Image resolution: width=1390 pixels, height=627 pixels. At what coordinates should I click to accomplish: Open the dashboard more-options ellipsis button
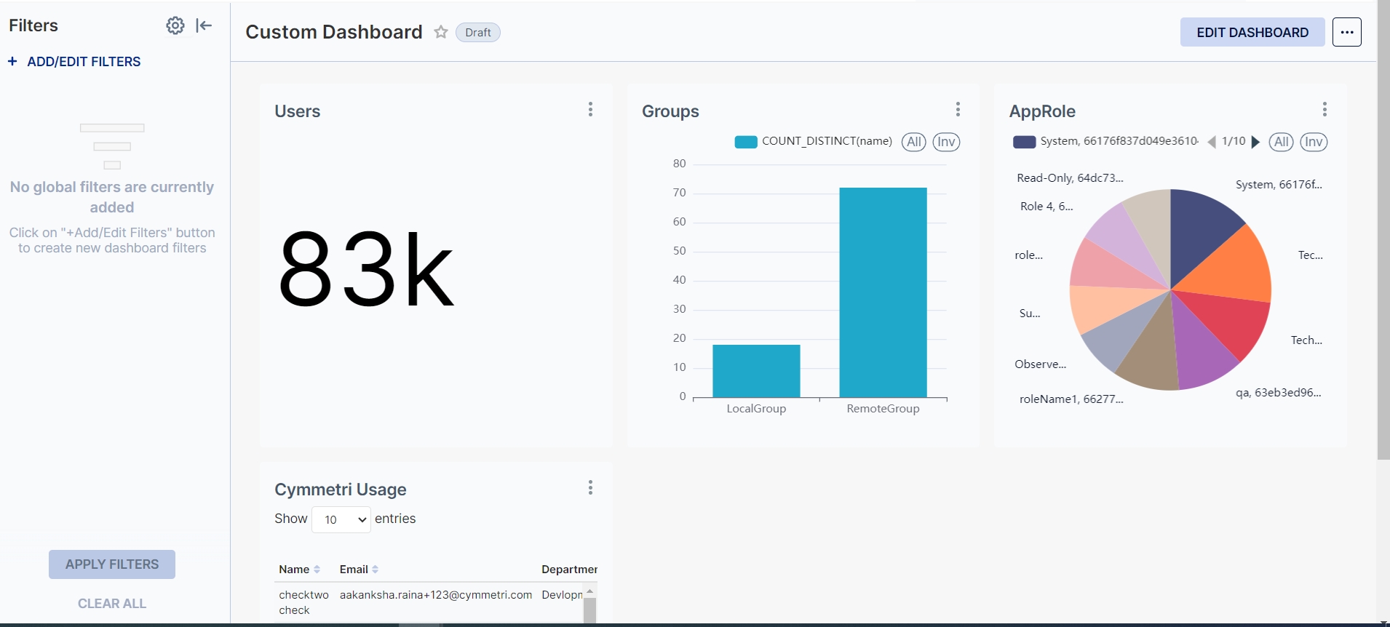1346,32
